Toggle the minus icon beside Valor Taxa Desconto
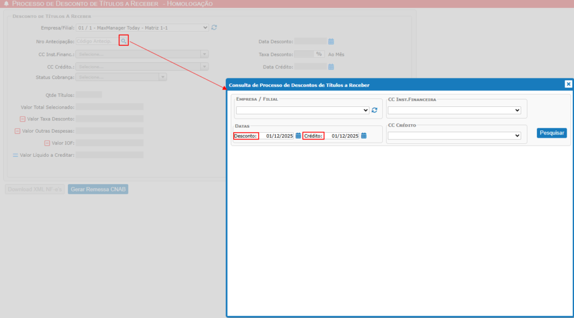The image size is (574, 318). click(x=23, y=119)
